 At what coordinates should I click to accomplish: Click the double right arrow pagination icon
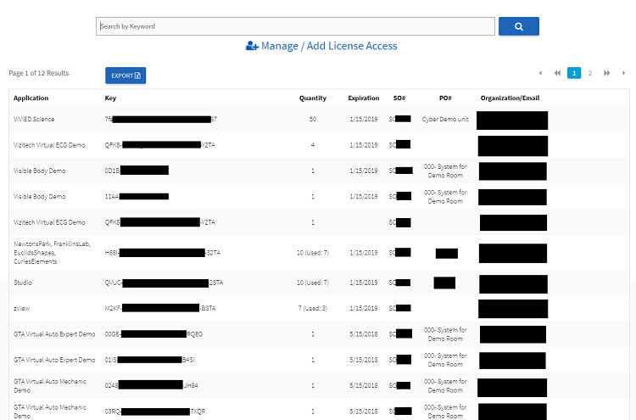[607, 74]
